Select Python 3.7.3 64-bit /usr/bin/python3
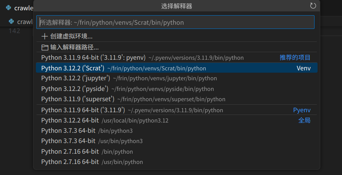 pyautogui.click(x=177, y=141)
